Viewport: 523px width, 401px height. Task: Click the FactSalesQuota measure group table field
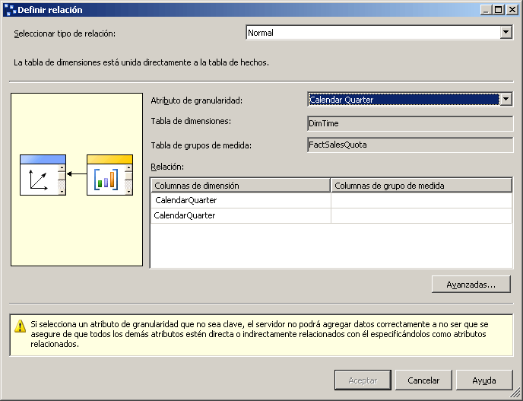tap(410, 145)
